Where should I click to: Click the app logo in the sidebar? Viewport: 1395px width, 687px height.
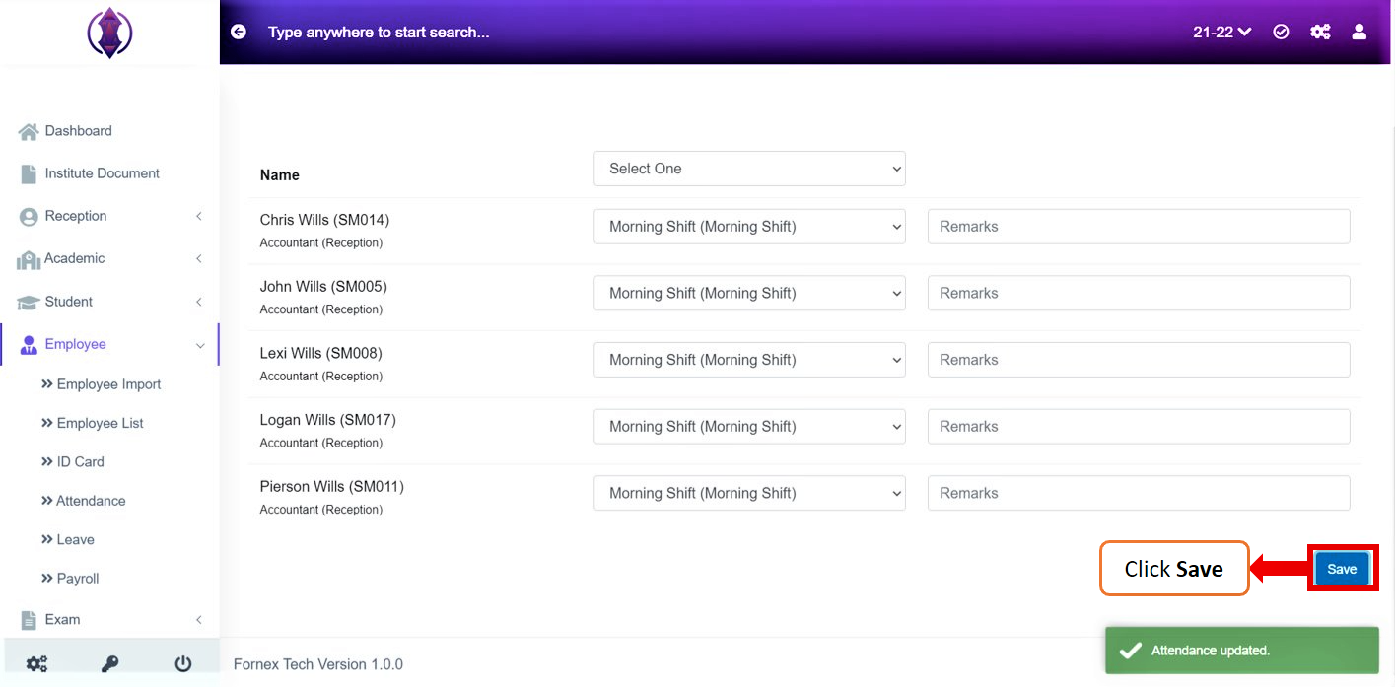pos(109,33)
